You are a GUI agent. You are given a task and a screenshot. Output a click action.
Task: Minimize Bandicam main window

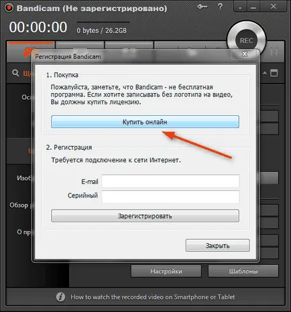click(x=253, y=7)
